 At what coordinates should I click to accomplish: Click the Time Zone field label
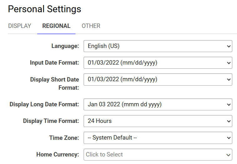(64, 138)
